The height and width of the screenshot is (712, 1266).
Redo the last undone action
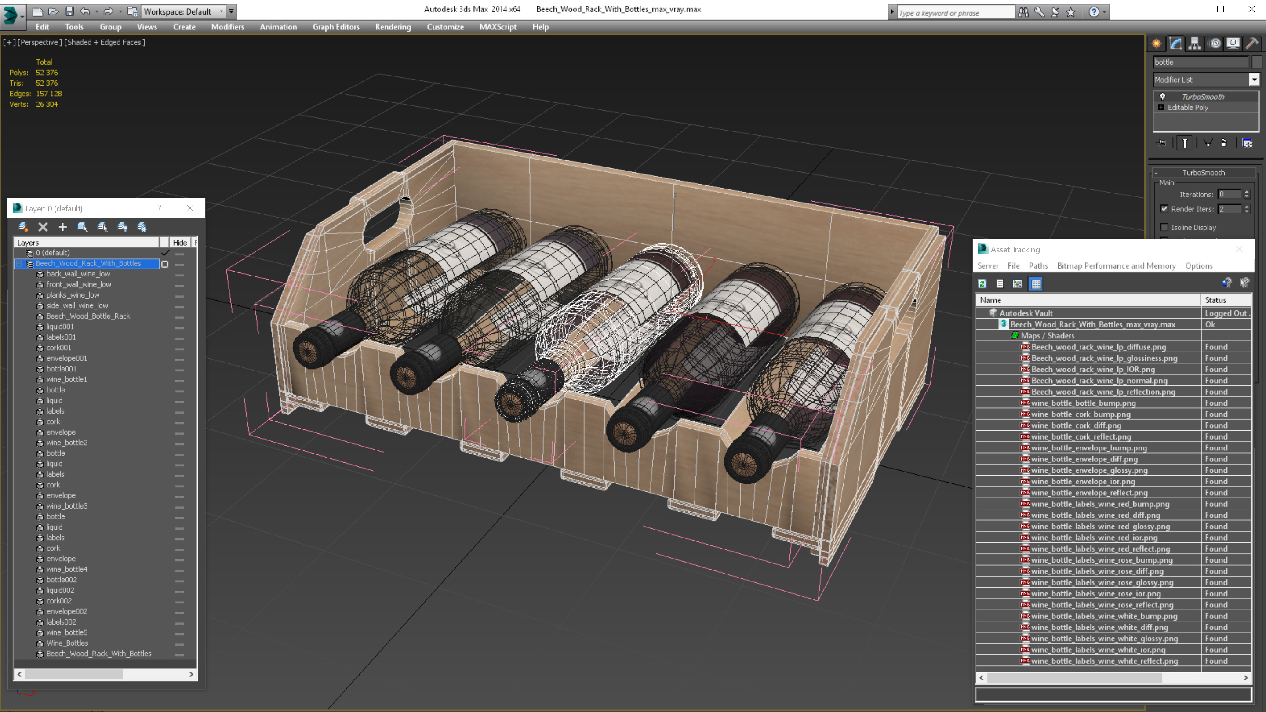(109, 11)
